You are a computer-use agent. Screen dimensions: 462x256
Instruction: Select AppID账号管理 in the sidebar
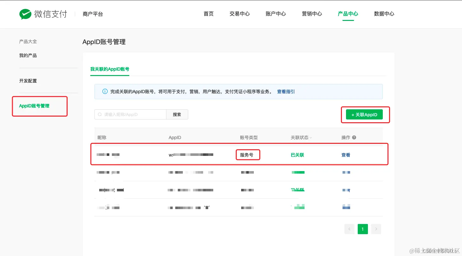34,106
